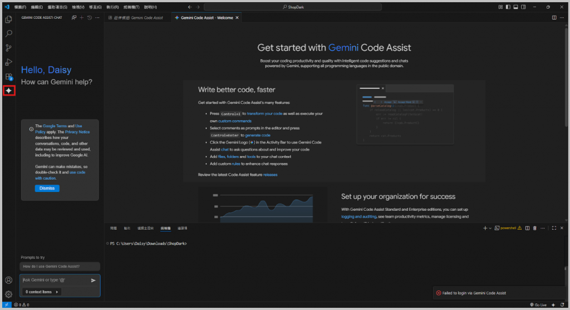
Task: Open the 'generate code' link
Action: pyautogui.click(x=257, y=135)
